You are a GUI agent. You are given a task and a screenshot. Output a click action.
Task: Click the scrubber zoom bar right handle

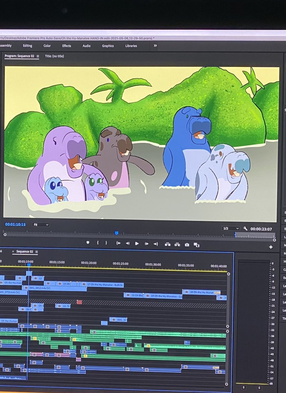[x=274, y=240]
